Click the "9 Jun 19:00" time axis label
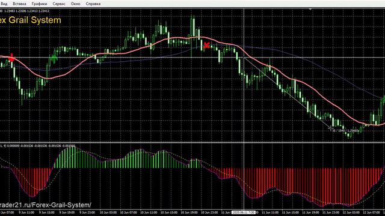Image resolution: width=385 pixels, height=216 pixels. click(67, 212)
